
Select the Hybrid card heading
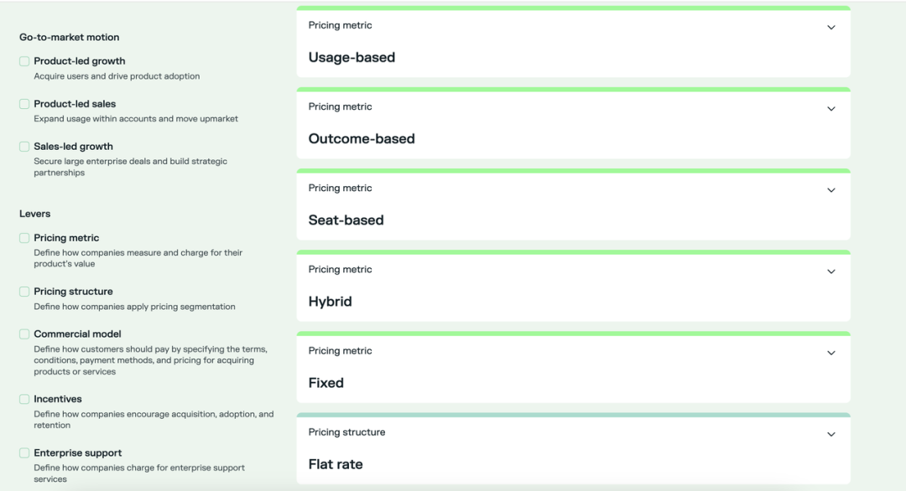tap(330, 302)
